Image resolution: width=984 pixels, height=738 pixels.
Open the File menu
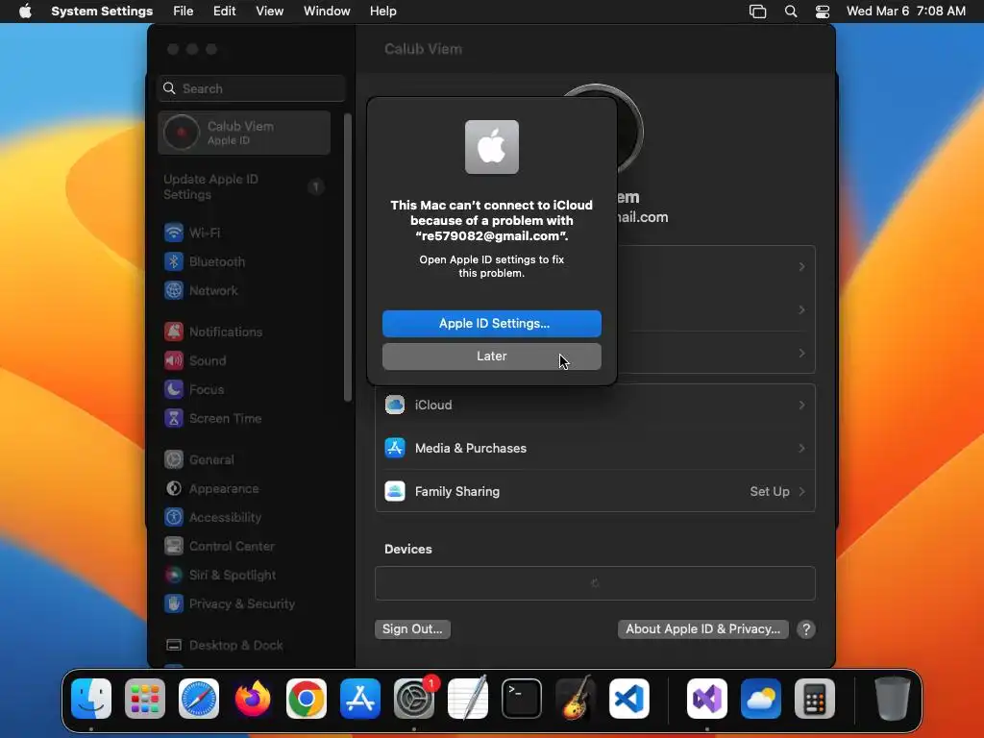pos(184,12)
